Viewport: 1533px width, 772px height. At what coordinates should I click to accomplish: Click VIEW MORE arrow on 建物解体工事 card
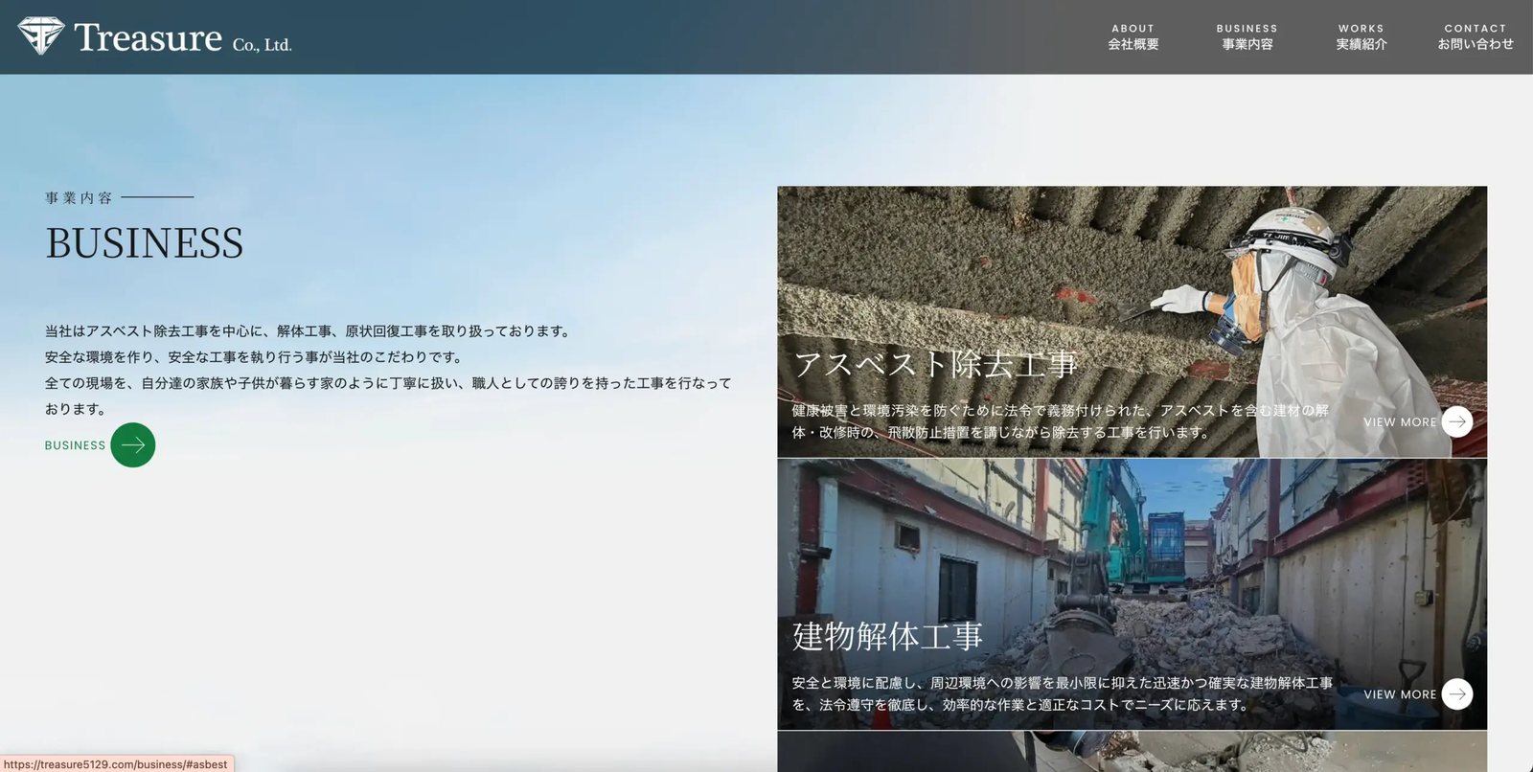(x=1457, y=693)
